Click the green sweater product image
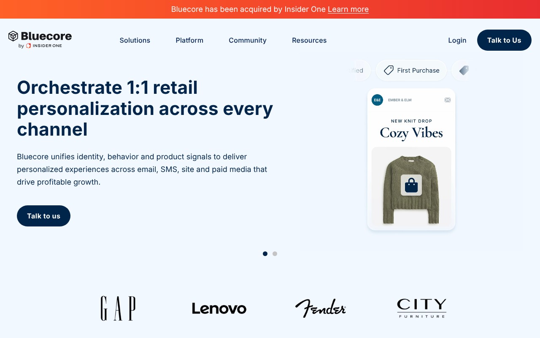Viewport: 540px width, 338px height. click(x=411, y=189)
